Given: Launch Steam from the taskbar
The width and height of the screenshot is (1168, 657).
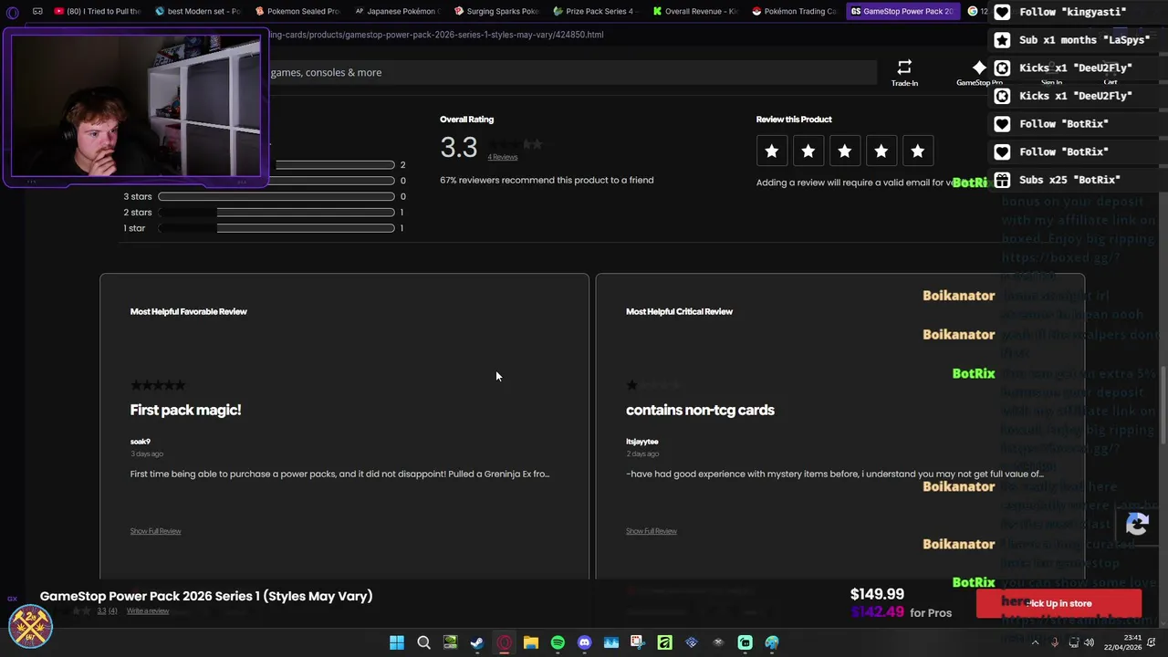Looking at the screenshot, I should 477,642.
